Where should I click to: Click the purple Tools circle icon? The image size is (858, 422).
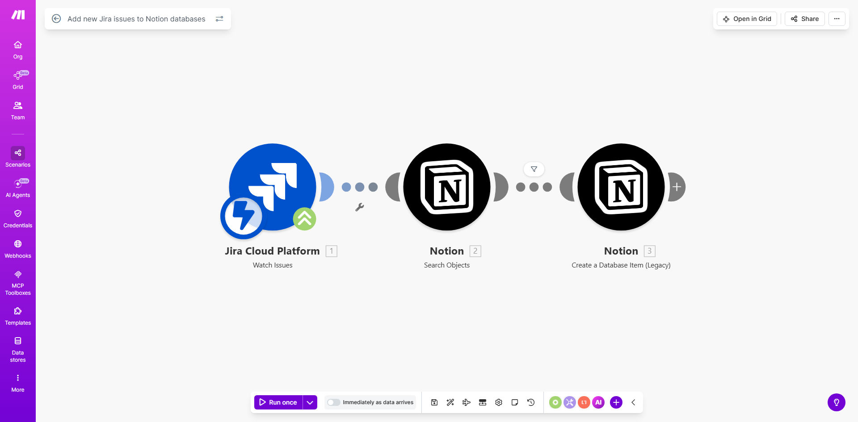tap(570, 402)
